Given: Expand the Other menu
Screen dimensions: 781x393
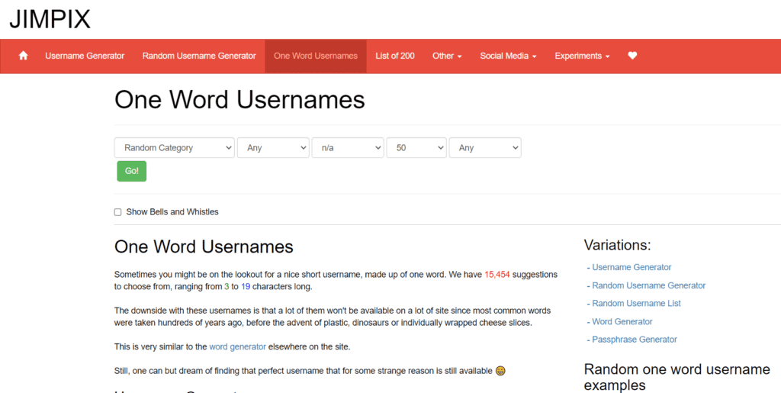Looking at the screenshot, I should 447,56.
